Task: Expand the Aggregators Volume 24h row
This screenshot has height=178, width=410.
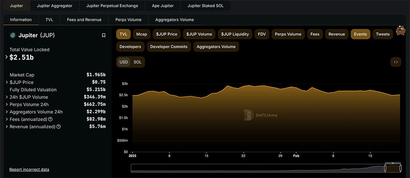Action: point(6,112)
